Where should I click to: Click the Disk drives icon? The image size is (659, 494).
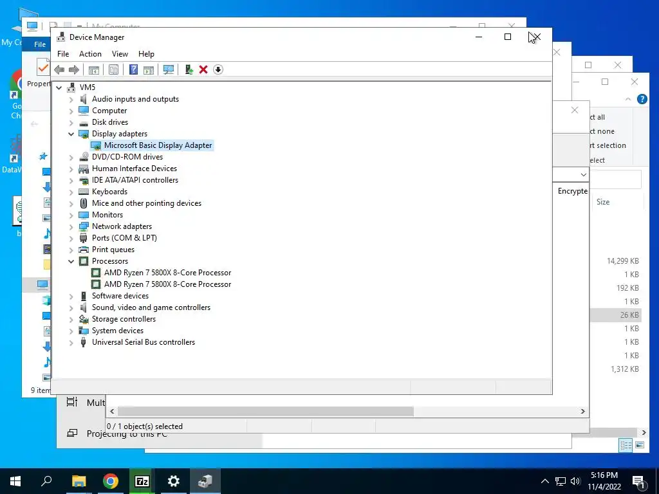[84, 123]
